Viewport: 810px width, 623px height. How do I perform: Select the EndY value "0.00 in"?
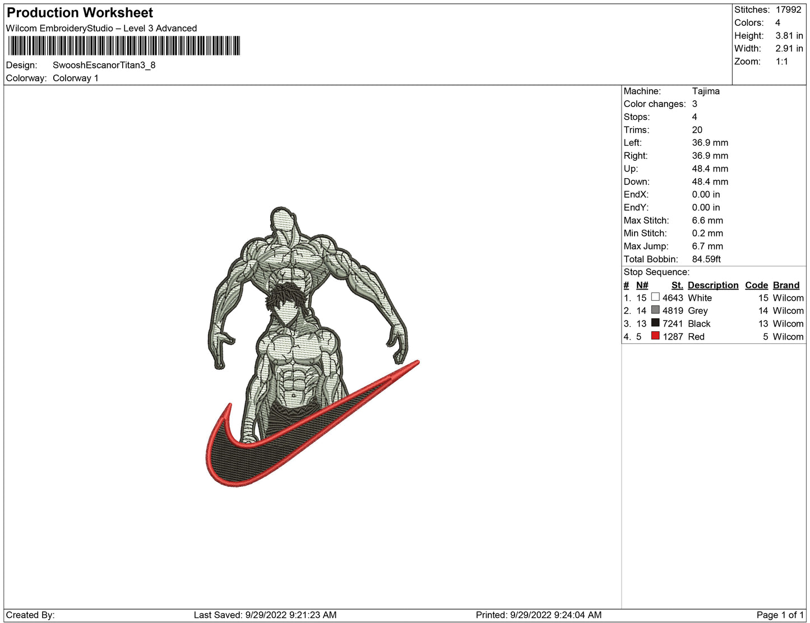(x=706, y=207)
